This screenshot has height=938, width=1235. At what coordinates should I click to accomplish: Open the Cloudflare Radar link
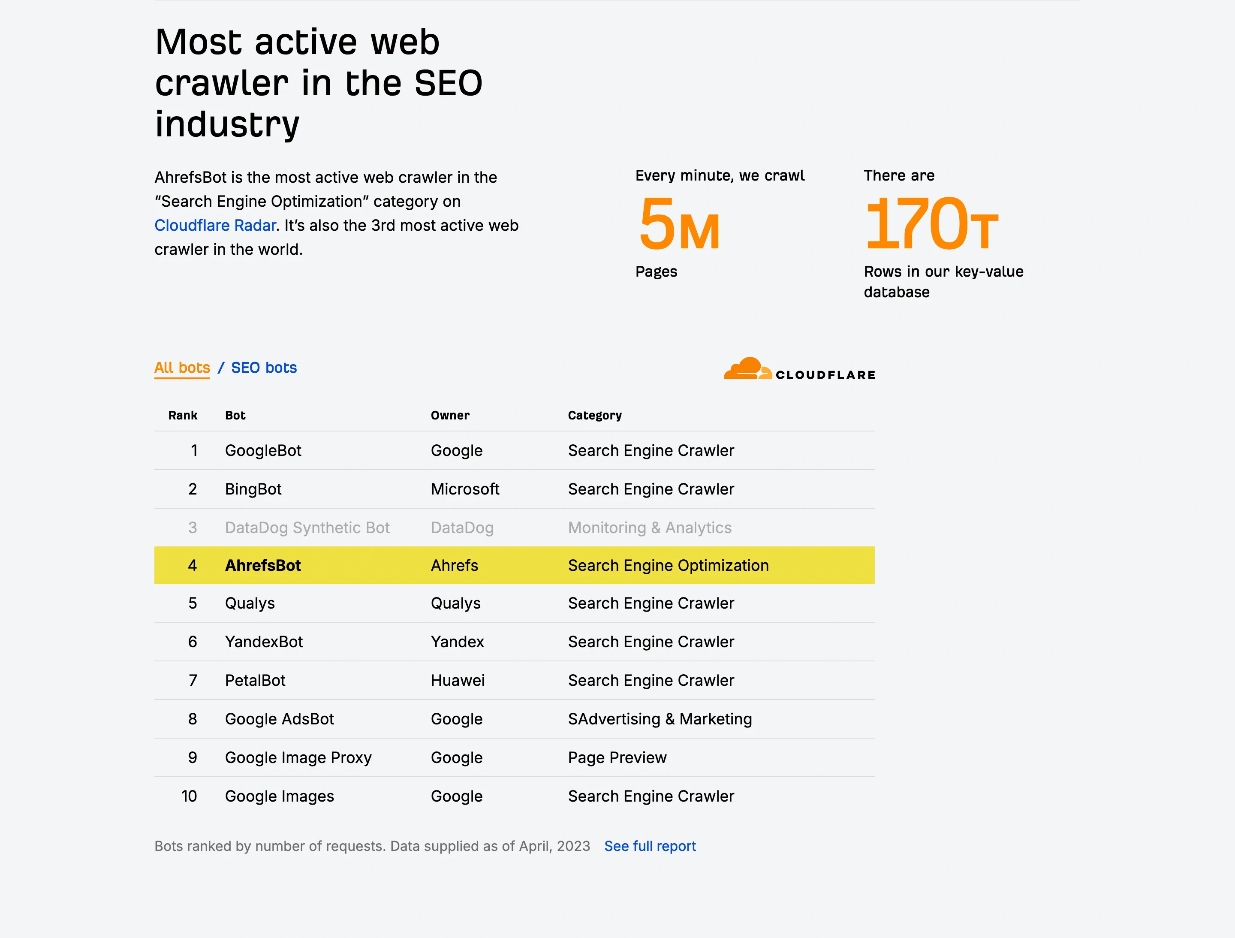[x=215, y=226]
